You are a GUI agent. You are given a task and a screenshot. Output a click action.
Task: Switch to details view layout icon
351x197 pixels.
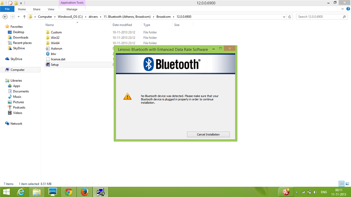[341, 184]
